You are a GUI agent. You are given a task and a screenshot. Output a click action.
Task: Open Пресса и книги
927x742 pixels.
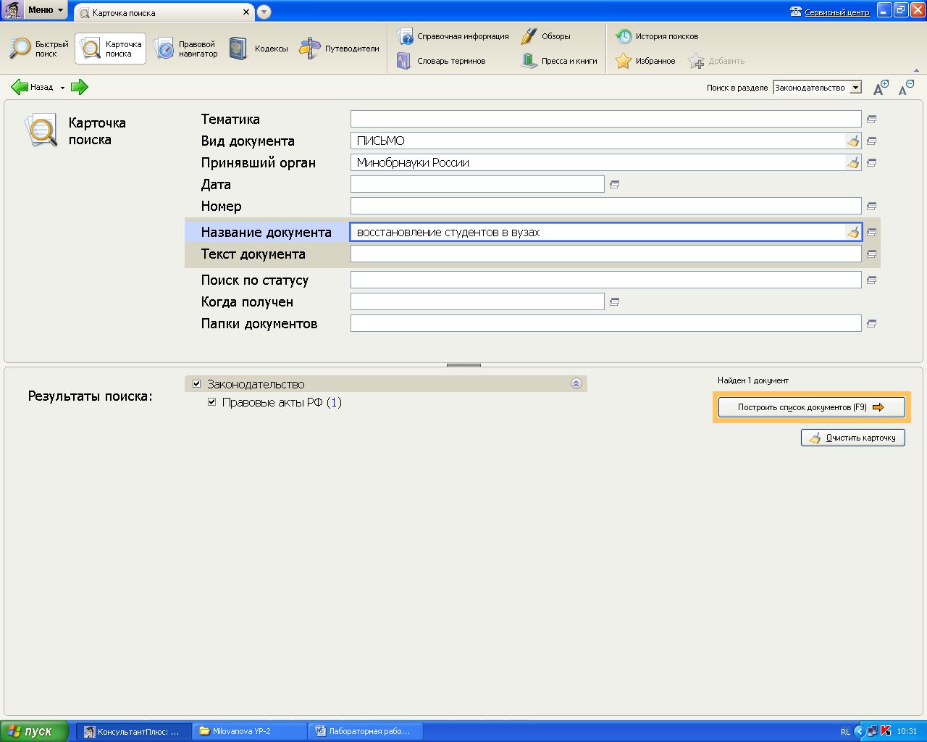[559, 61]
